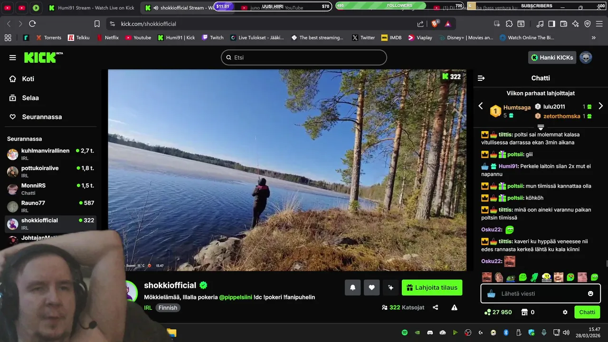Bookmark this page with the bookmark icon
Viewport: 608px width, 342px height.
(97, 24)
